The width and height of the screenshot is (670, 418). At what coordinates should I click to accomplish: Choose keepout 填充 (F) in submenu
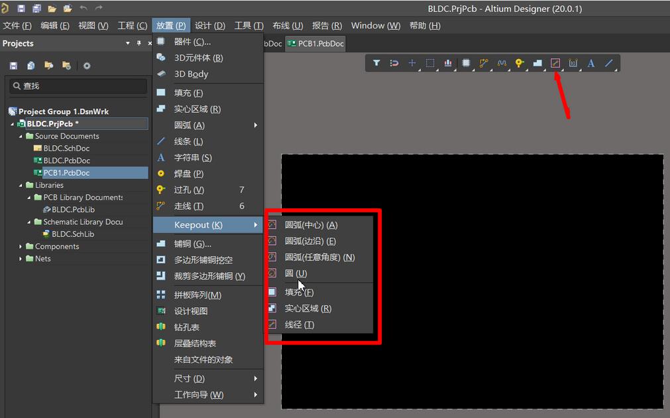[x=319, y=293]
